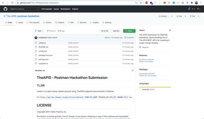Click the yellow JavaScript language bar
Viewport: 204px width, 119px height.
(155, 87)
